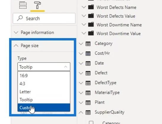This screenshot has height=124, width=162.
Task: Collapse the SupplierQuality table chevron
Action: pyautogui.click(x=81, y=112)
